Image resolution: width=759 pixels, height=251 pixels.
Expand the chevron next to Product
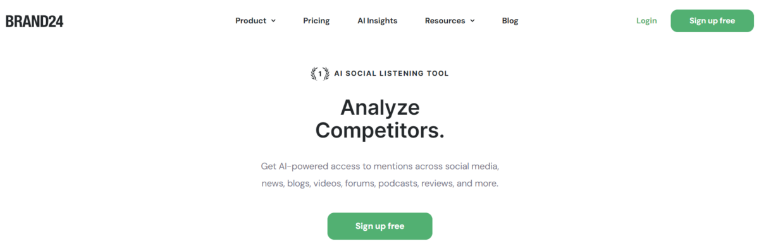pos(273,21)
